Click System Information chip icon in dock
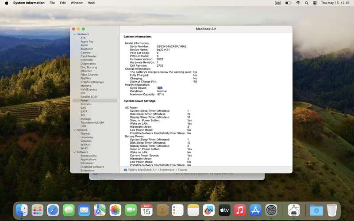 [294, 210]
